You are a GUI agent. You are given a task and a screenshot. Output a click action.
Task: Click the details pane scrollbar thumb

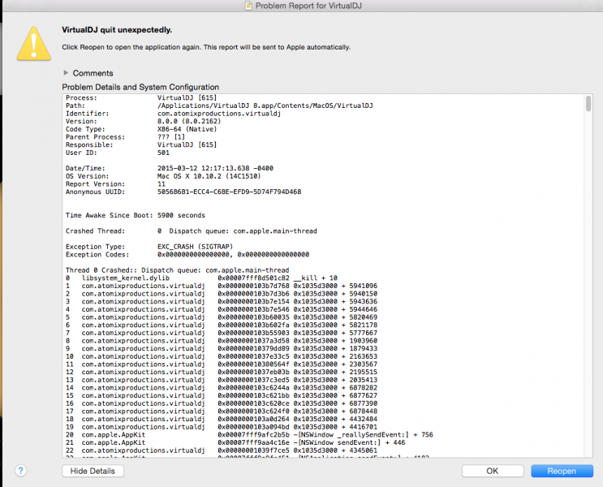tap(588, 104)
